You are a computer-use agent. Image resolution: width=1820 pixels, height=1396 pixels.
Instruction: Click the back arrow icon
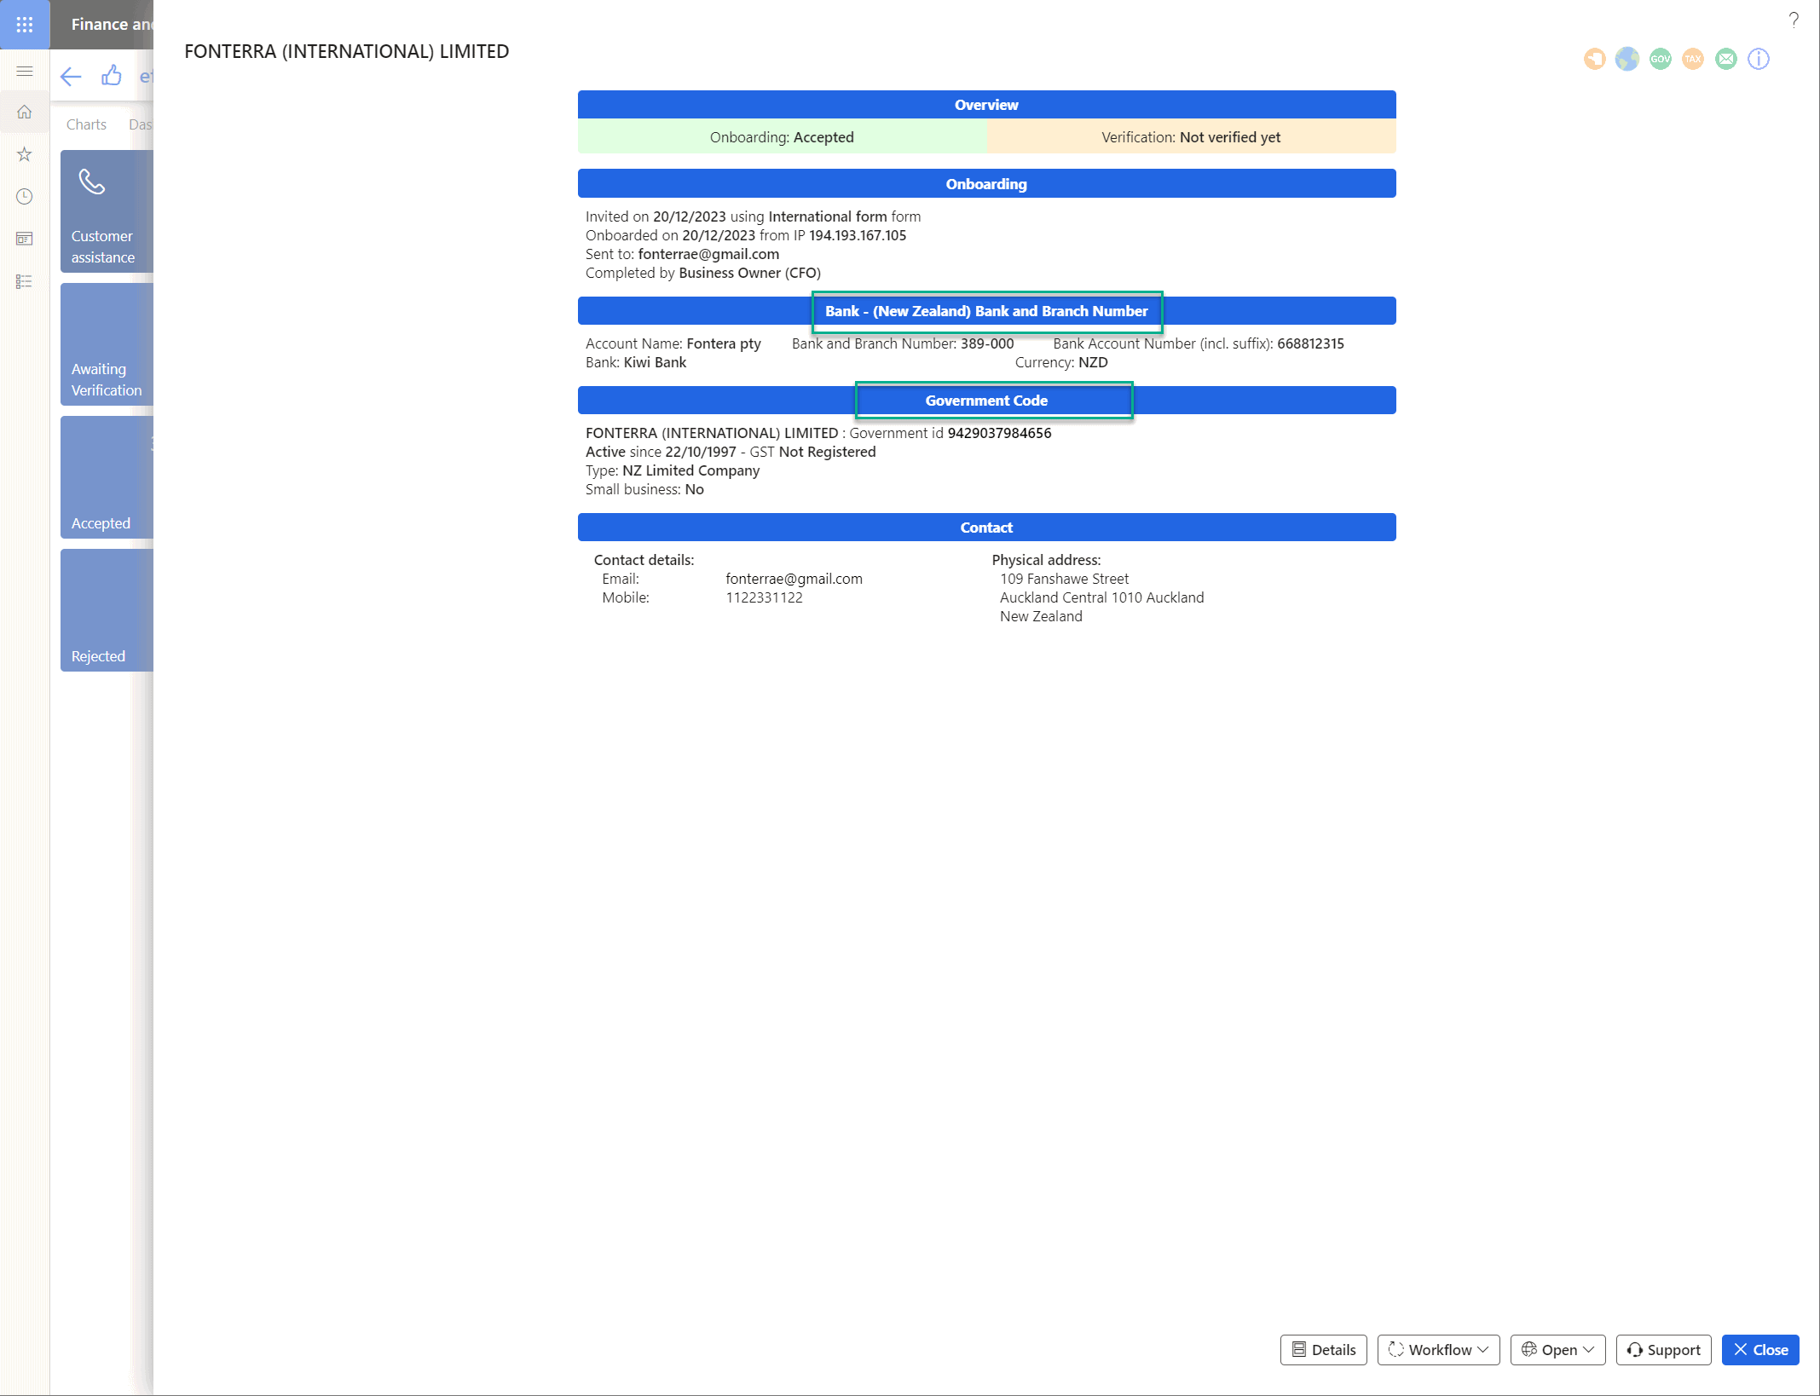click(x=71, y=77)
